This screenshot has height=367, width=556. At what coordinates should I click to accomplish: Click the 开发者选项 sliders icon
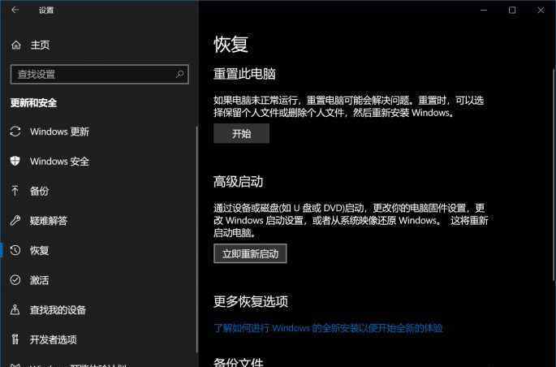pos(15,339)
